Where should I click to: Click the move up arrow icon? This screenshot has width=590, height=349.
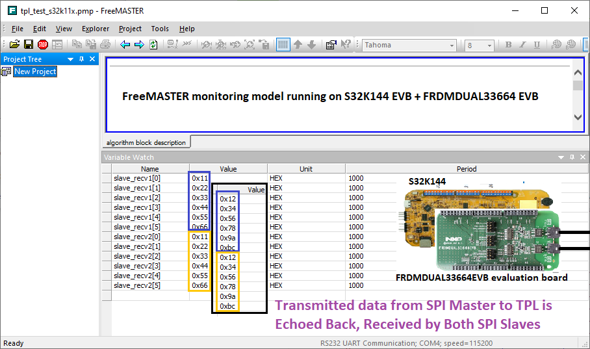pos(298,44)
